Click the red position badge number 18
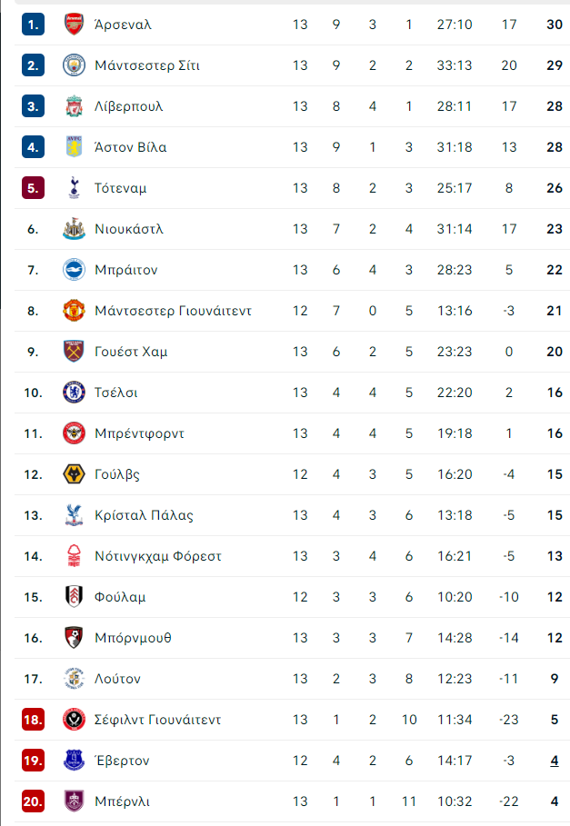This screenshot has width=570, height=826. [33, 719]
